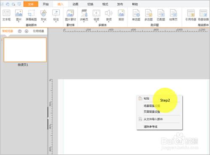The width and height of the screenshot is (210, 155).
Task: Select the 常规场景 panel tab
Action: pos(8,31)
